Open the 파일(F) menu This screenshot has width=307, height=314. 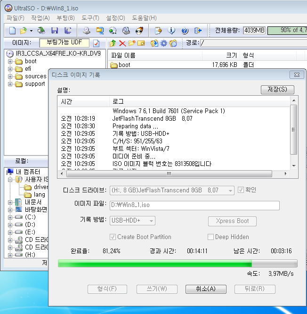[x=16, y=18]
